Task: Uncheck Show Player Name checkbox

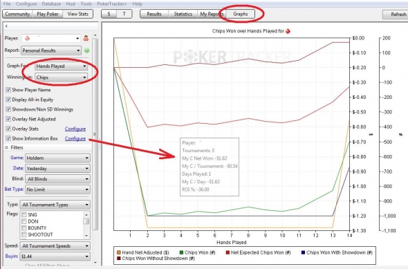Action: tap(8, 90)
